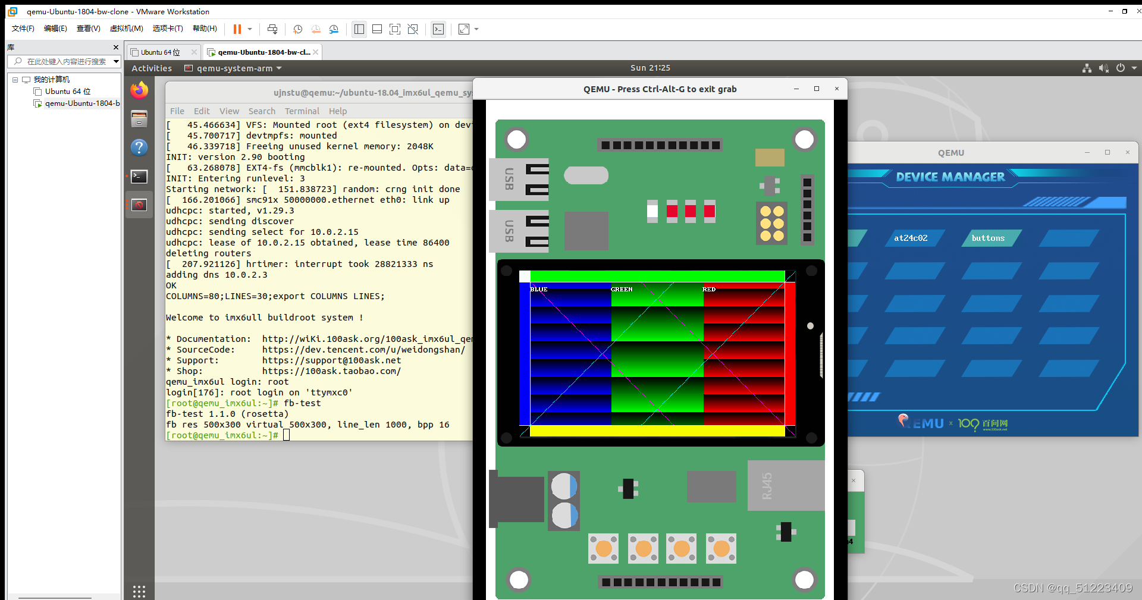Open the stretch guest dropdown arrow
The width and height of the screenshot is (1142, 600).
476,29
